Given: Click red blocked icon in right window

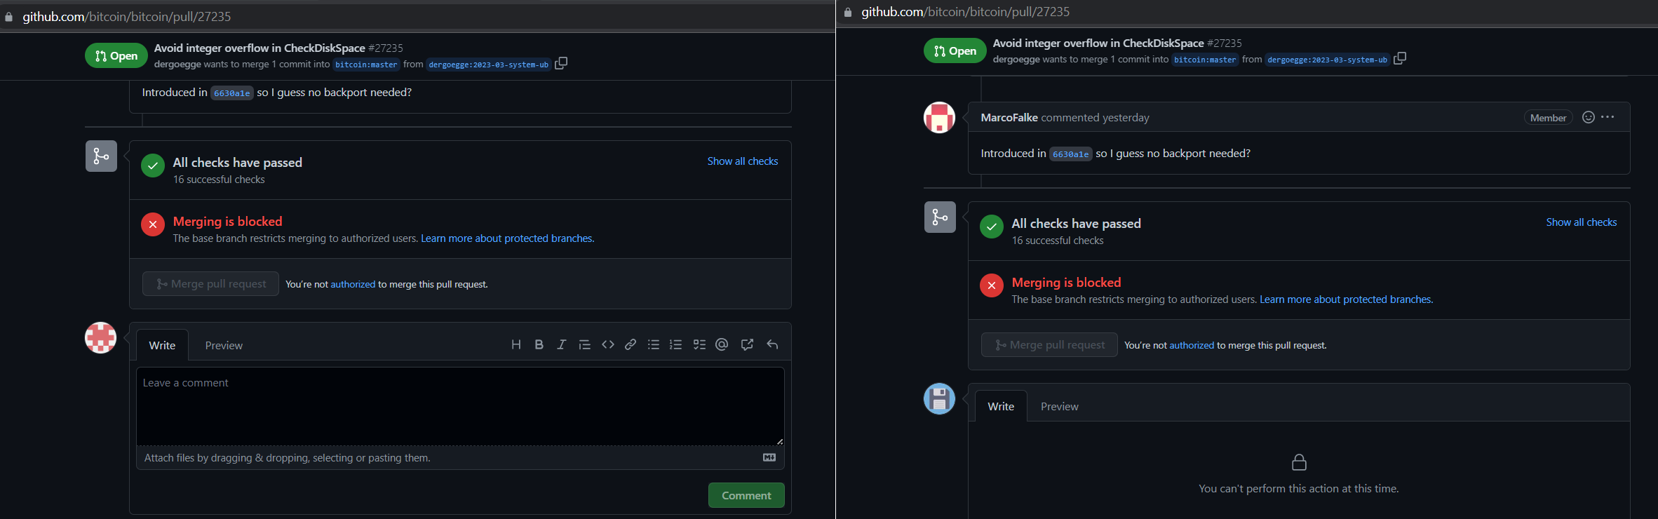Looking at the screenshot, I should (992, 285).
